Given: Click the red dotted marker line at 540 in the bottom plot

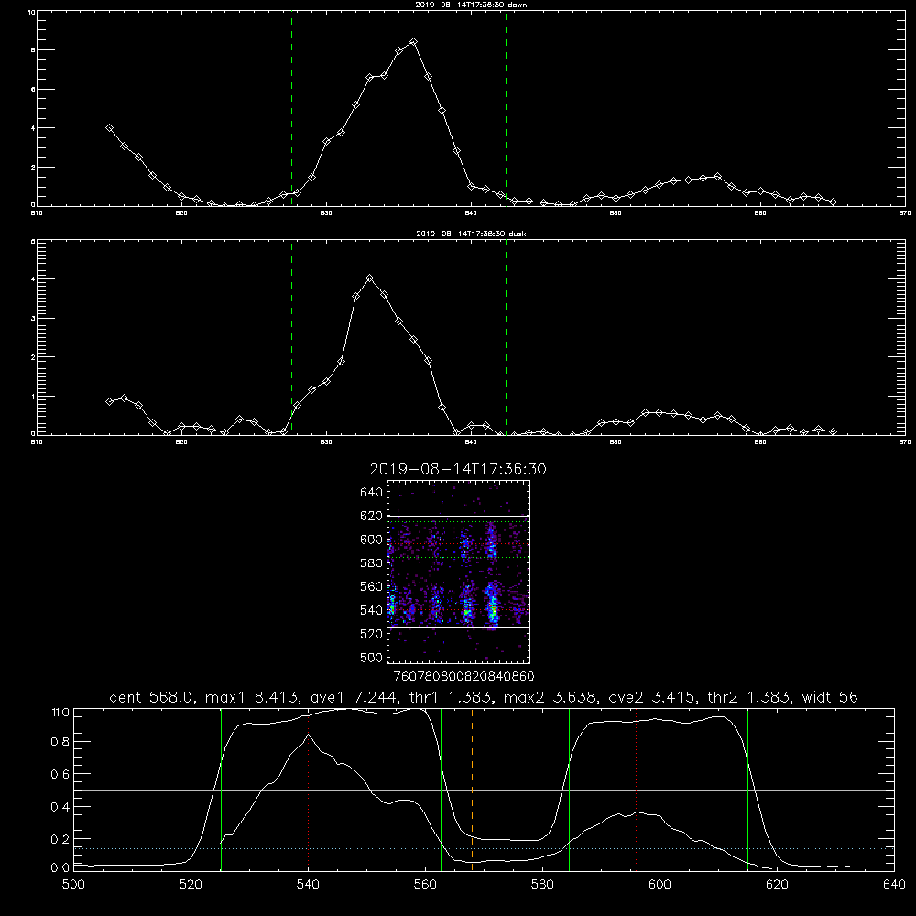Looking at the screenshot, I should point(308,790).
